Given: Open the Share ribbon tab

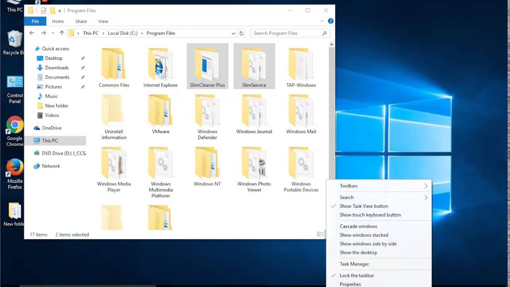Looking at the screenshot, I should point(81,21).
